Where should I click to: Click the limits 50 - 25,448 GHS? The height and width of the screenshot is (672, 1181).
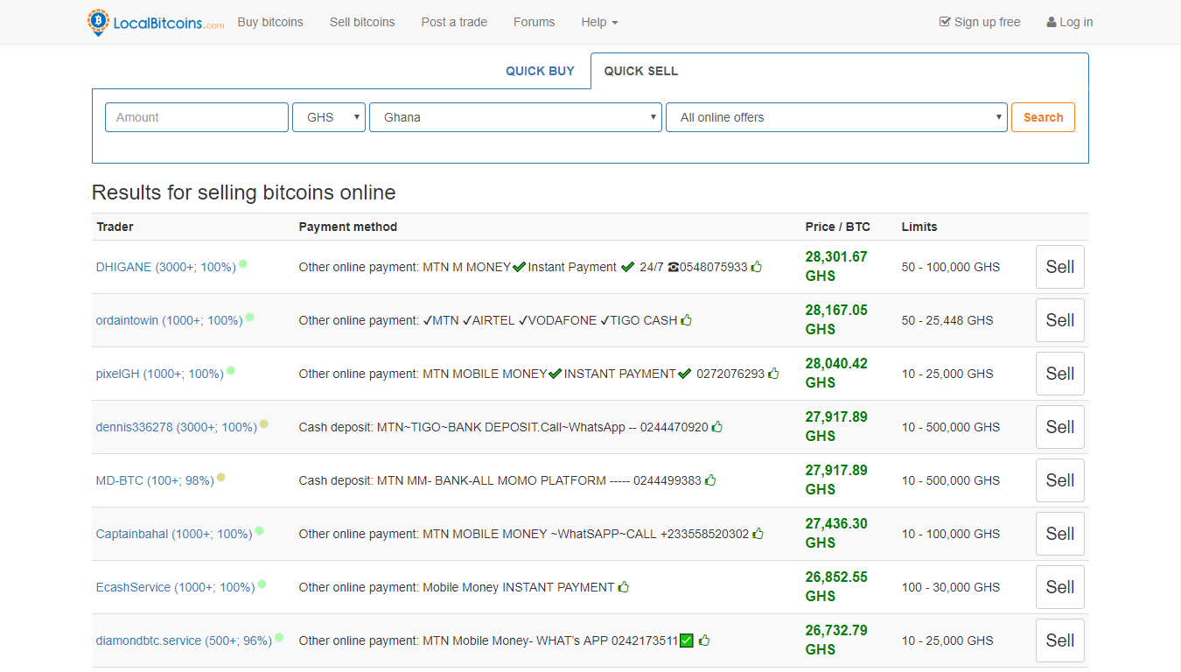(x=947, y=320)
